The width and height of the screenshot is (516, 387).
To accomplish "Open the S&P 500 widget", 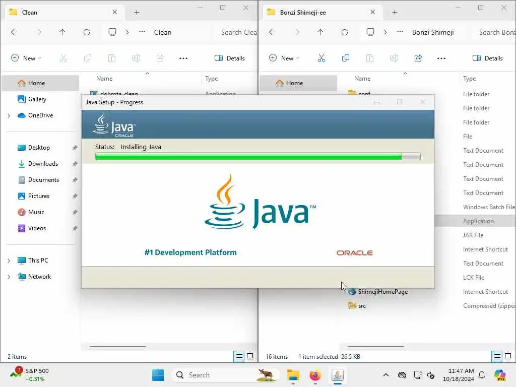I will point(30,375).
